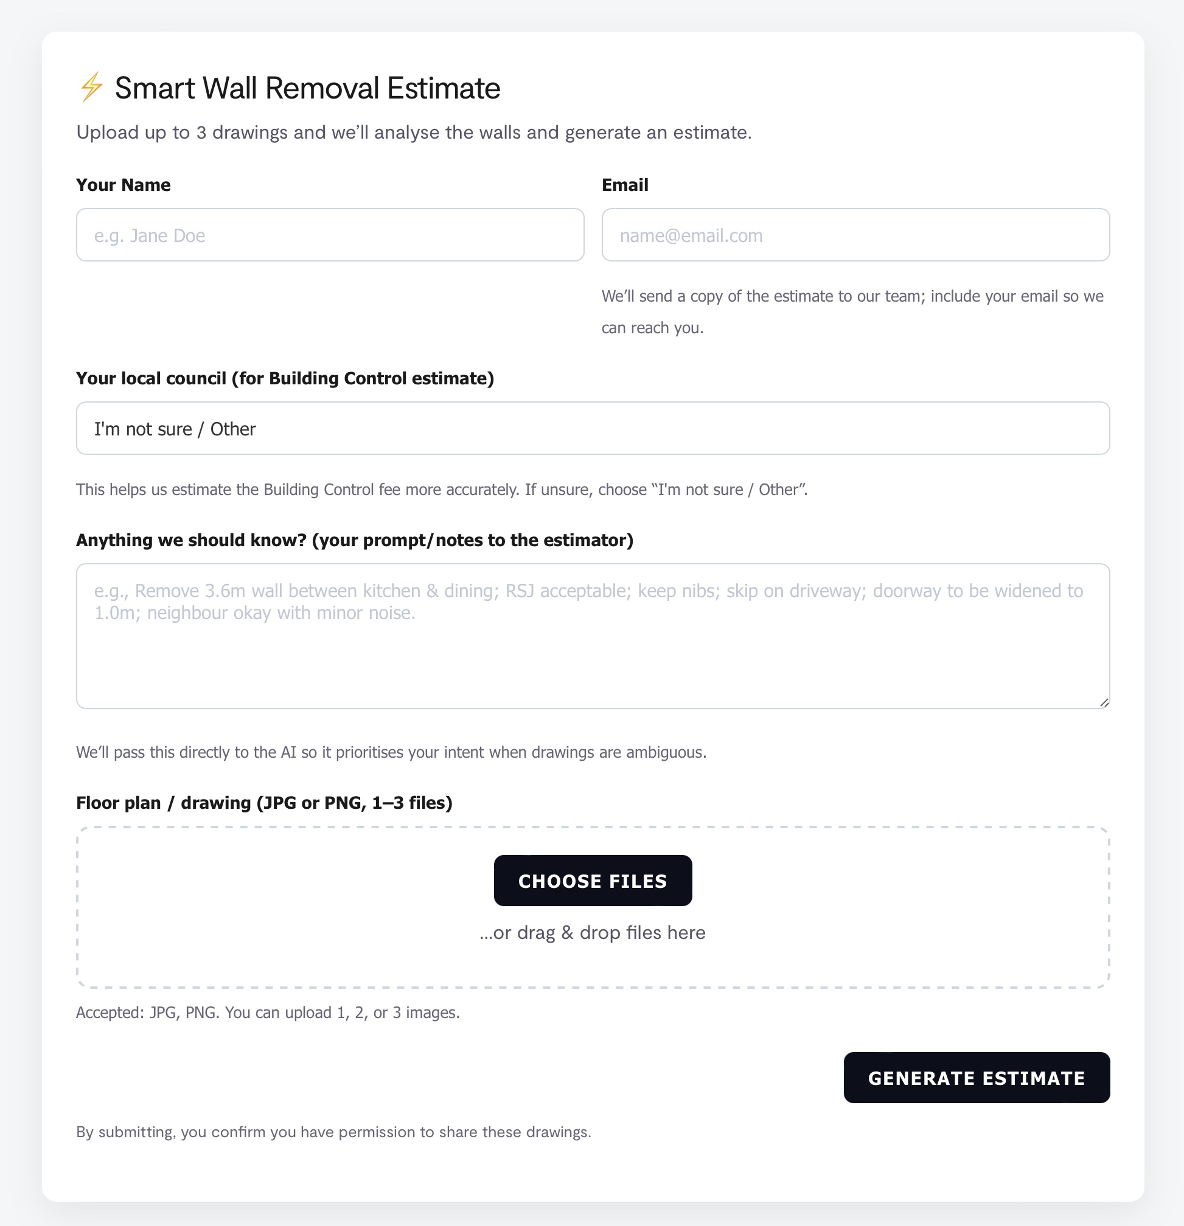Viewport: 1184px width, 1226px height.
Task: Grab the notes textarea resize handle
Action: 1104,702
